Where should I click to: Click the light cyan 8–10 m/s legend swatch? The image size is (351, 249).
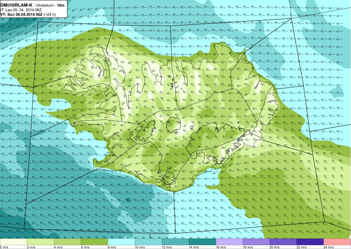pos(121,242)
